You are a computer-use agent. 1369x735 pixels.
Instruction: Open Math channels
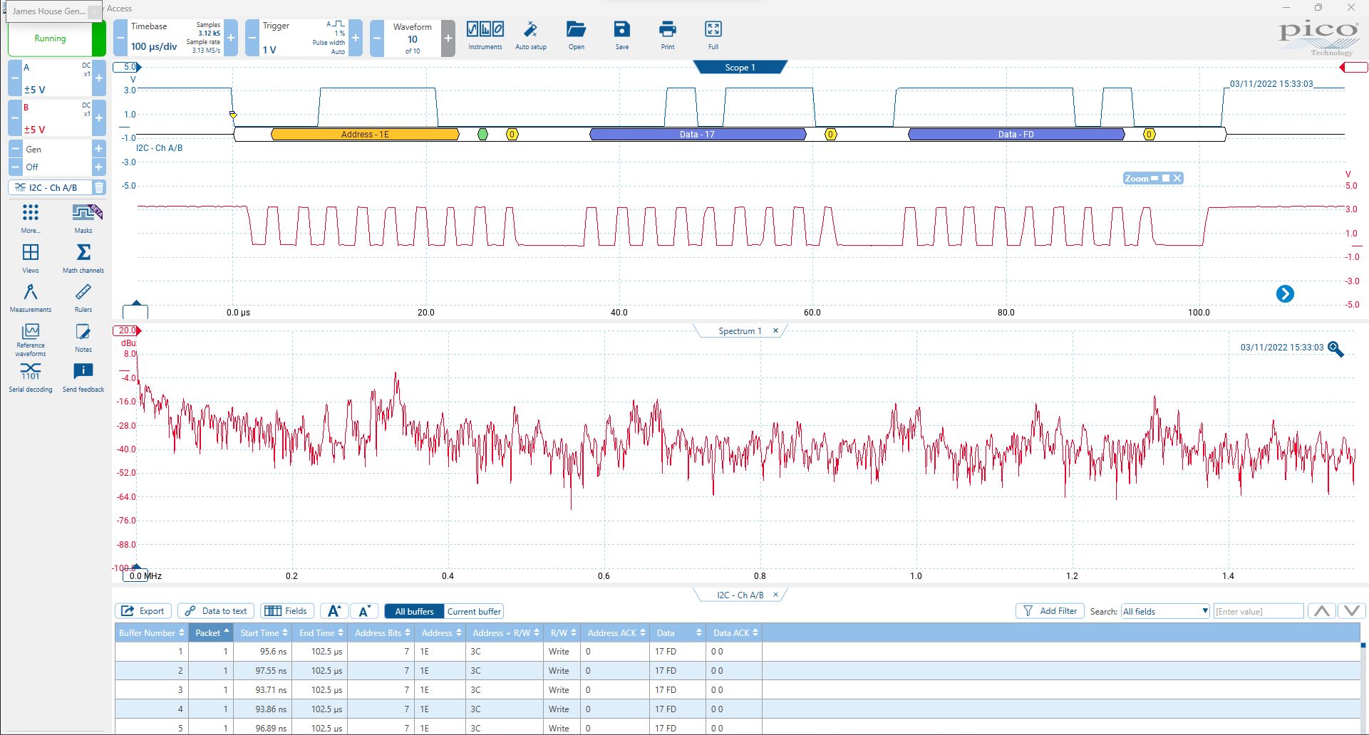[x=83, y=258]
